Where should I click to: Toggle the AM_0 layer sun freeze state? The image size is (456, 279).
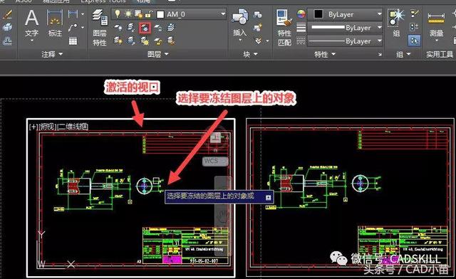[x=128, y=14]
